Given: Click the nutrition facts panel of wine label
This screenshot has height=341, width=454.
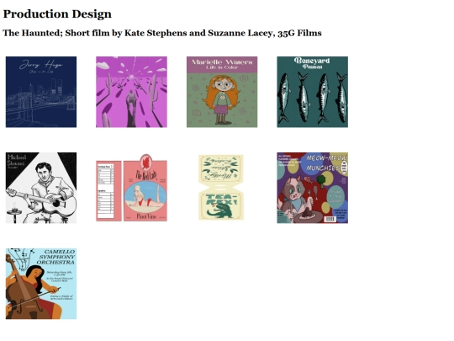Looking at the screenshot, I should [x=108, y=191].
